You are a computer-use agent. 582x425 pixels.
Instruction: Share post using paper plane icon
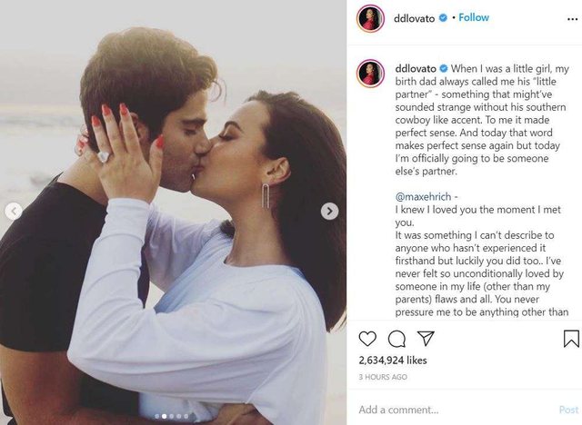tap(426, 338)
